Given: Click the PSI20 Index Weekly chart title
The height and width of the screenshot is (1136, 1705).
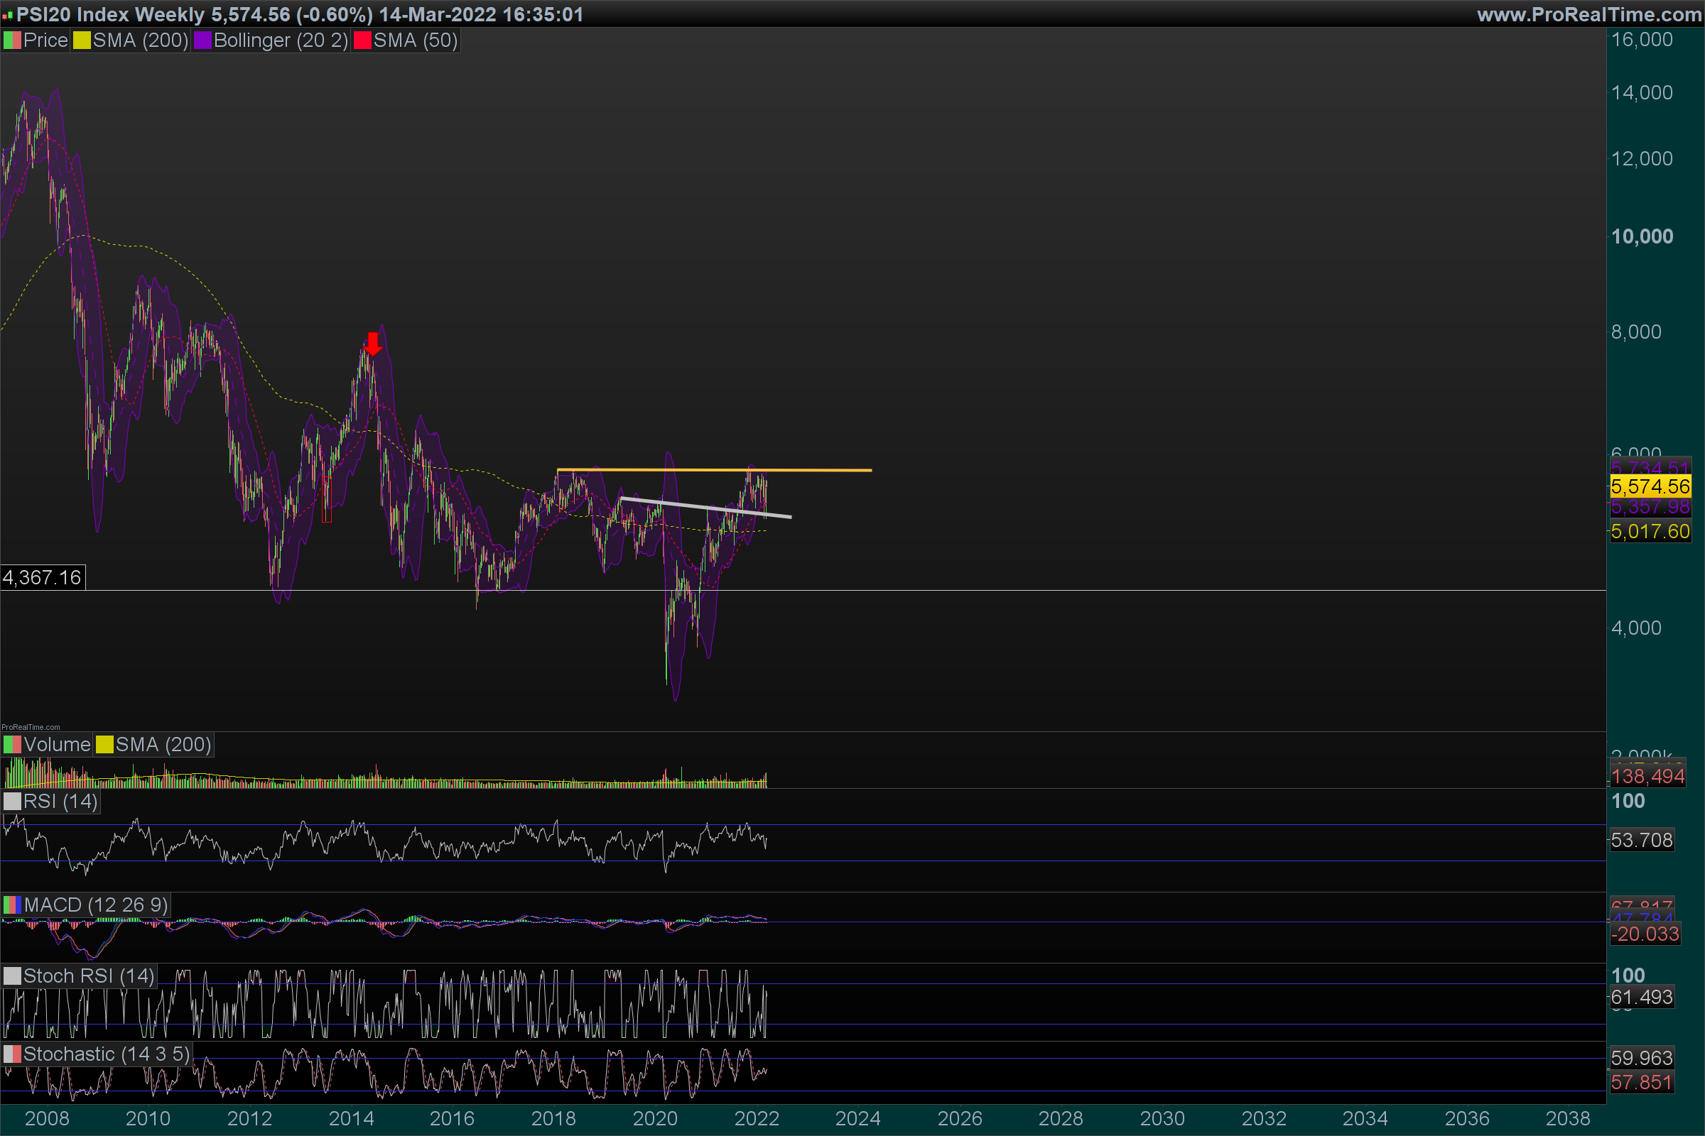Looking at the screenshot, I should [110, 14].
